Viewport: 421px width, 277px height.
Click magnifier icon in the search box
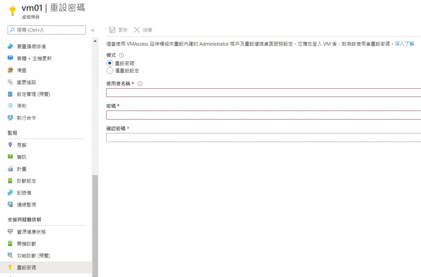(12, 30)
